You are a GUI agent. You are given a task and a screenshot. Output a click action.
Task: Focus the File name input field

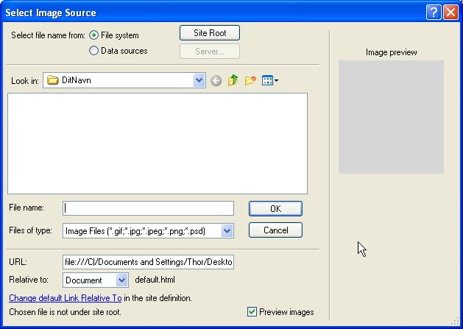pos(148,208)
